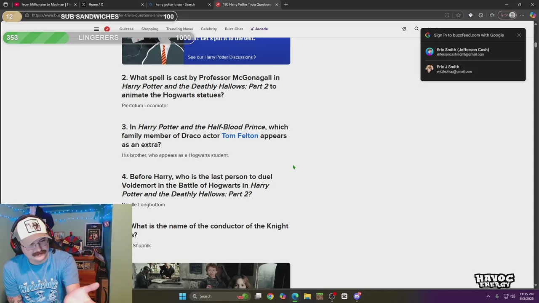
Task: Open network status tray icon
Action: point(506,296)
